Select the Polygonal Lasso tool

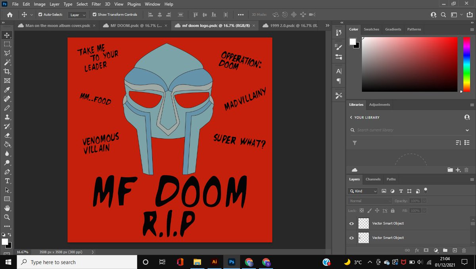7,54
